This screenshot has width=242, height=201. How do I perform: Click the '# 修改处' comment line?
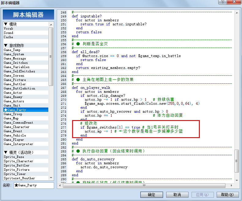pos(89,123)
